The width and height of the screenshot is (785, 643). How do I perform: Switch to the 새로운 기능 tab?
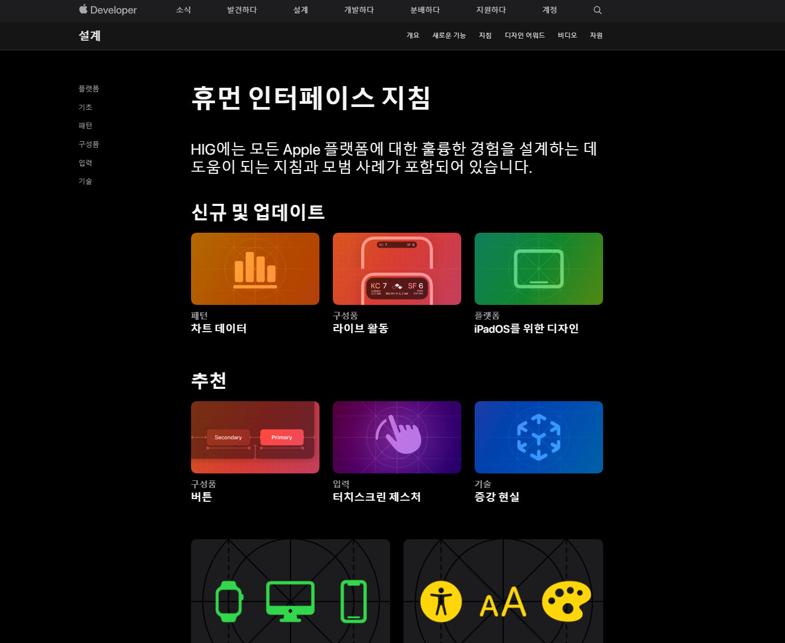tap(449, 35)
